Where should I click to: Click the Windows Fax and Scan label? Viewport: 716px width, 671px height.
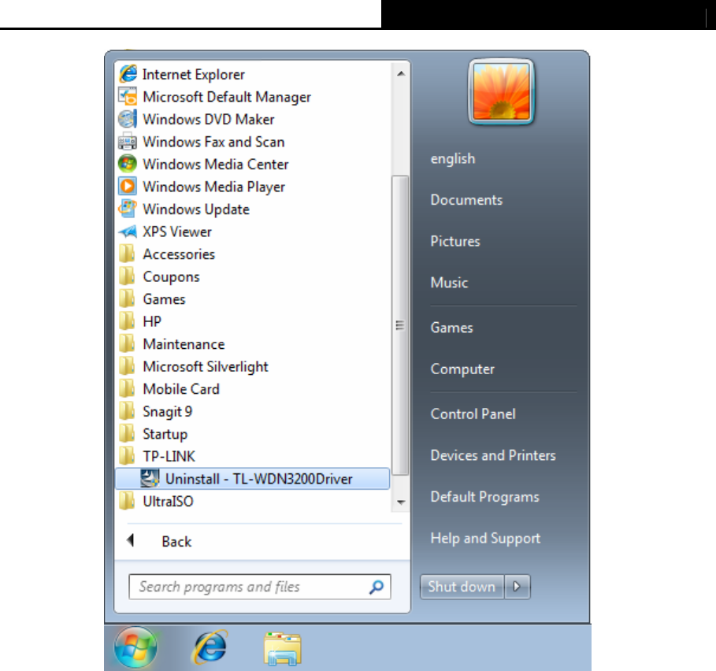(213, 142)
